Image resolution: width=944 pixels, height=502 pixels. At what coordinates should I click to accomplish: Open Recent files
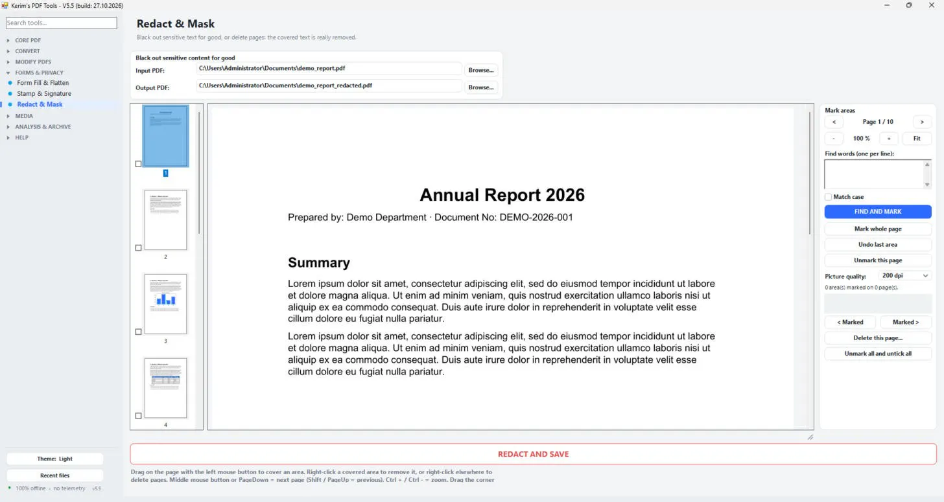[x=55, y=475]
